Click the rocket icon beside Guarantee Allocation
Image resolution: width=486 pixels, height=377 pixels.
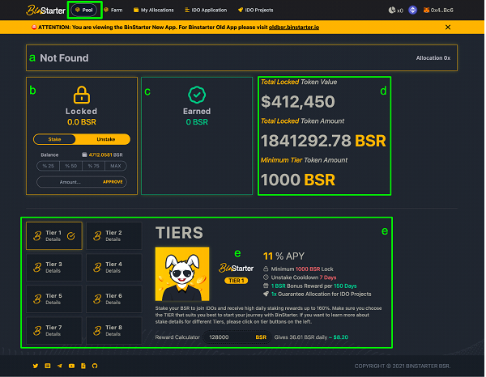click(266, 294)
